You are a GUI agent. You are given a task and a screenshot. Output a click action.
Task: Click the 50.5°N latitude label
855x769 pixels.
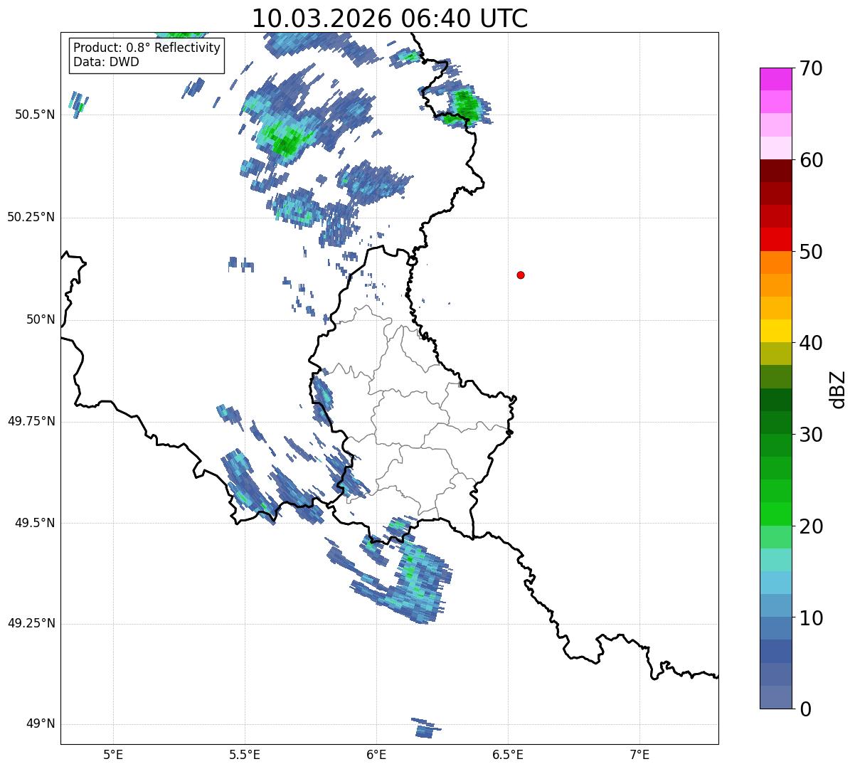click(x=34, y=115)
